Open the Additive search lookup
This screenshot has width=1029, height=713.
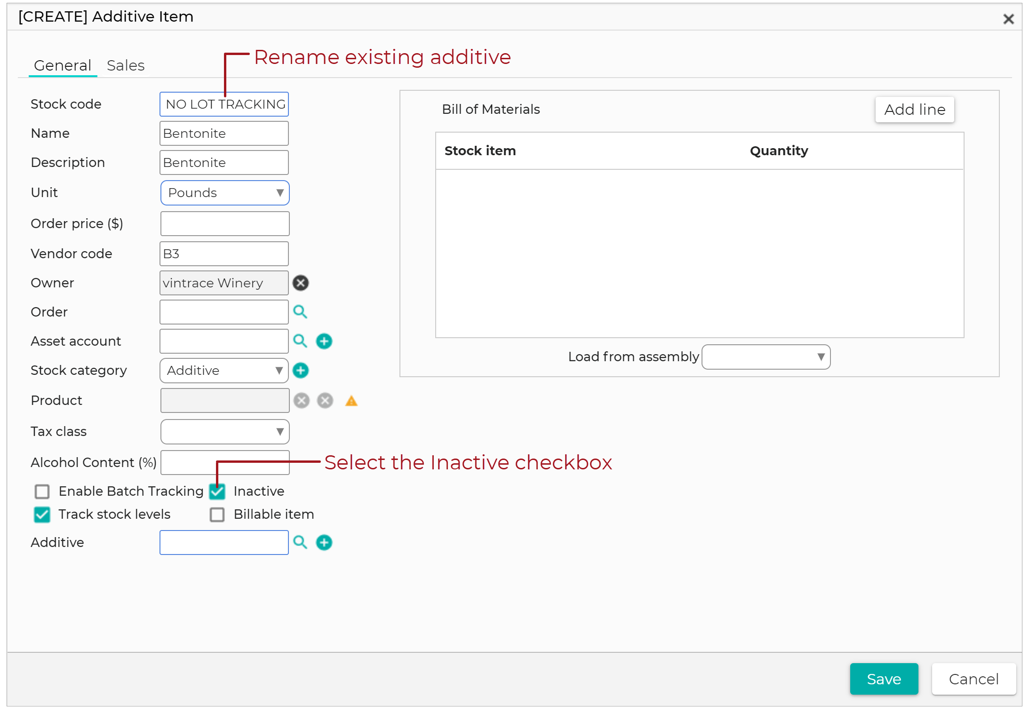point(301,542)
